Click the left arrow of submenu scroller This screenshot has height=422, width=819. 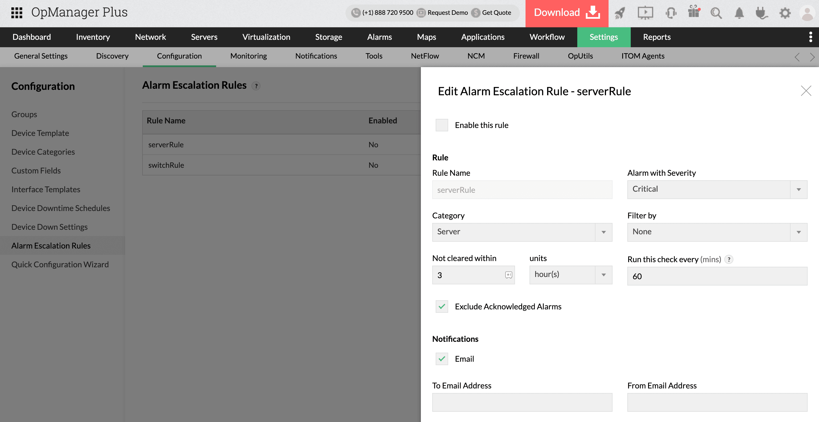797,57
